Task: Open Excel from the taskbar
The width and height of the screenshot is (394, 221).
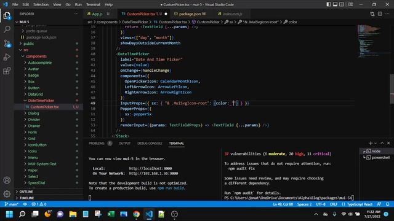Action: click(111, 214)
